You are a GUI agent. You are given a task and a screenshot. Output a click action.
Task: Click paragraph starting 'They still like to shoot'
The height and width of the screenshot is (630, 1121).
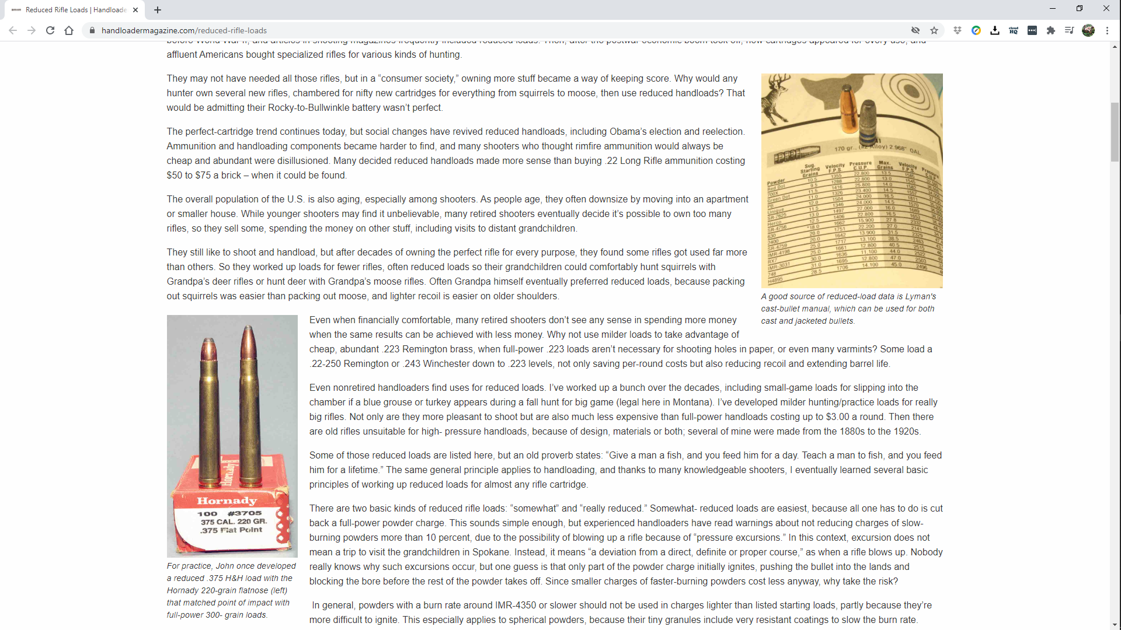pyautogui.click(x=457, y=274)
